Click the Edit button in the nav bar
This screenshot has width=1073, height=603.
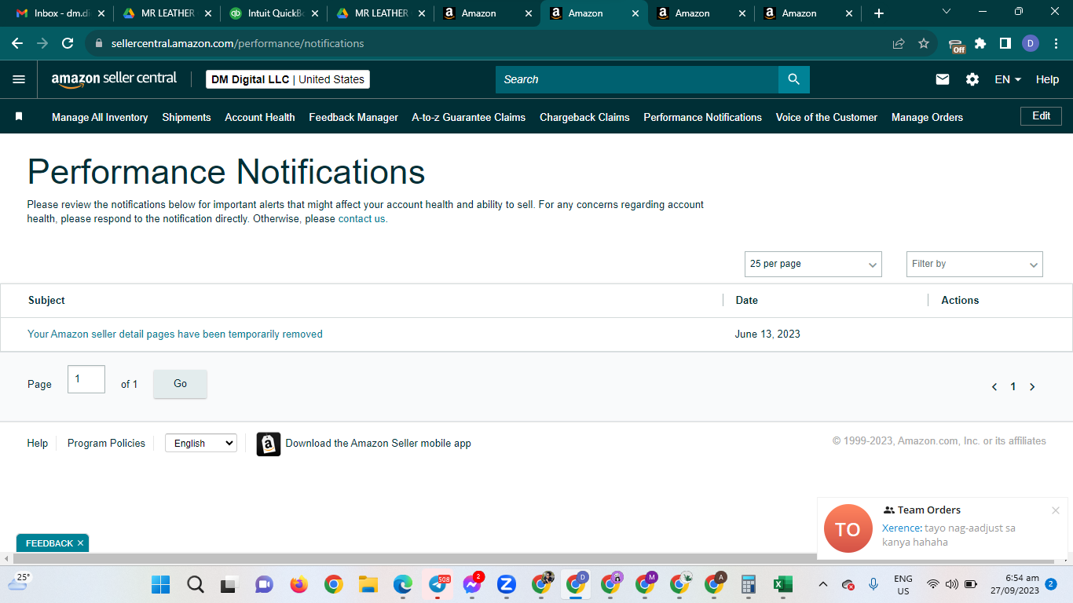coord(1041,116)
